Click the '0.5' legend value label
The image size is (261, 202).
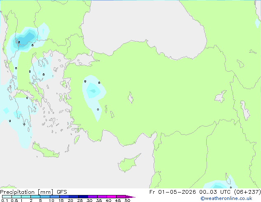click(x=14, y=200)
